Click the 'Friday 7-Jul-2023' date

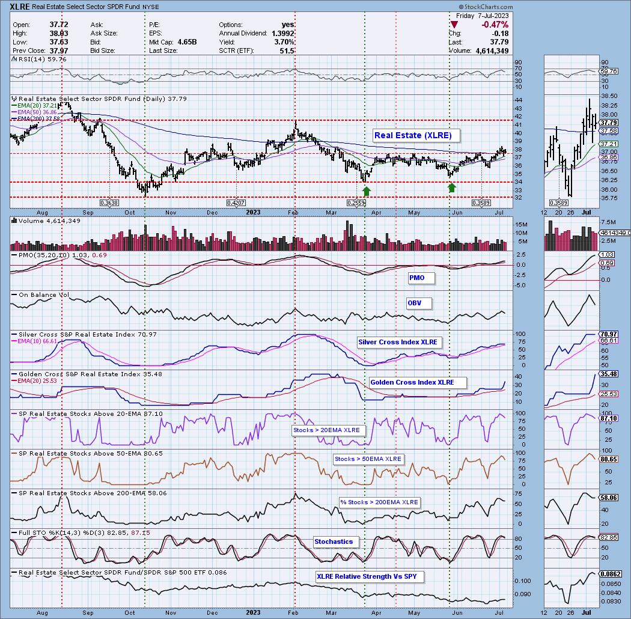(x=482, y=16)
